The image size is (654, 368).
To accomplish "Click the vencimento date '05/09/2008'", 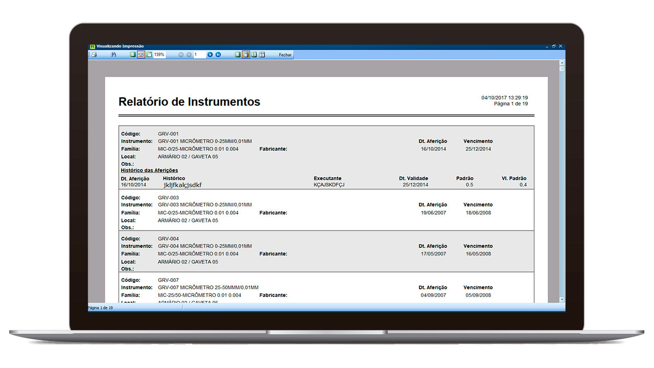I will 478,295.
